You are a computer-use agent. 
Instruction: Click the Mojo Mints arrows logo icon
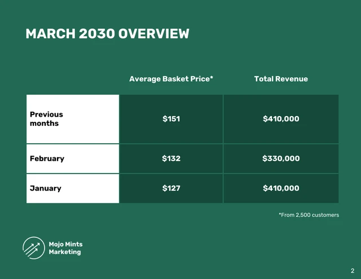point(33,248)
